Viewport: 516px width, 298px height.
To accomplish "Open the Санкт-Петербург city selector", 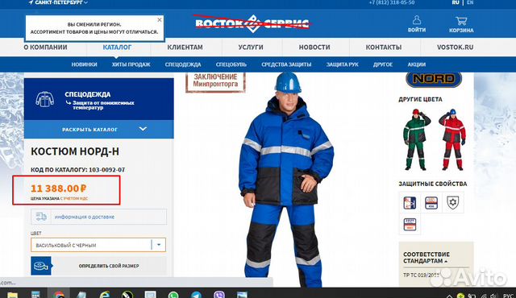I will [58, 2].
